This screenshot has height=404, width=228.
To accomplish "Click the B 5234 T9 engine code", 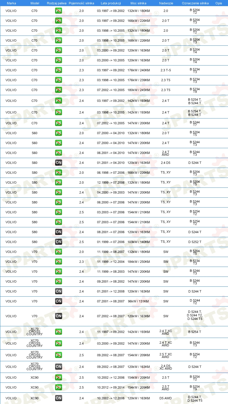I will click(x=195, y=90).
